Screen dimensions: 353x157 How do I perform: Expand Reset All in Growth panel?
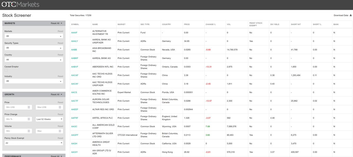click(56, 95)
